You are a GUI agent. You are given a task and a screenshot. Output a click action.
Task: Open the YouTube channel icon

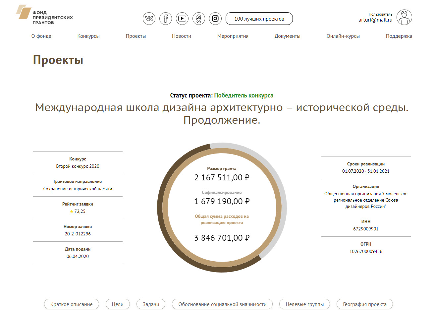[x=182, y=19]
